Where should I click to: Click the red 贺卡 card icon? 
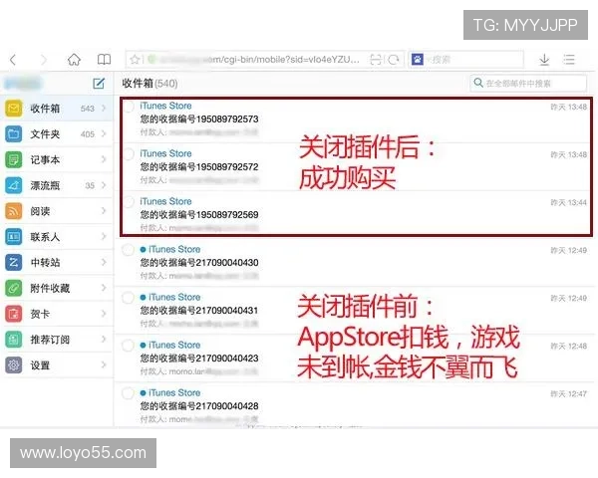14,314
